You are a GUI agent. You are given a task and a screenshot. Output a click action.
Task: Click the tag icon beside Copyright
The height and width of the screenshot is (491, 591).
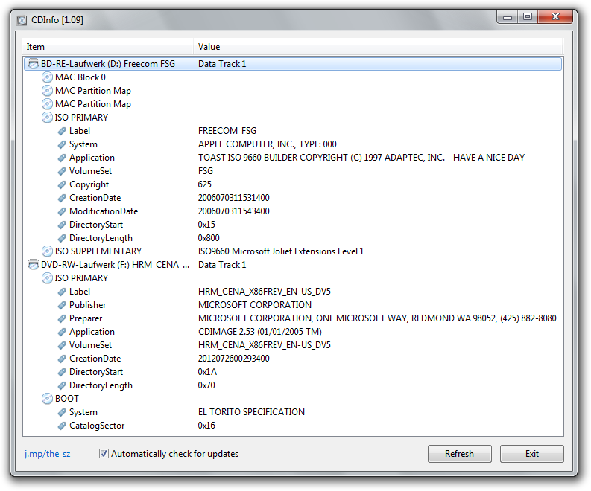point(61,184)
